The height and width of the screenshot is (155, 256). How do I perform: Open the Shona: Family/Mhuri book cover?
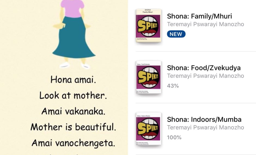point(148,26)
